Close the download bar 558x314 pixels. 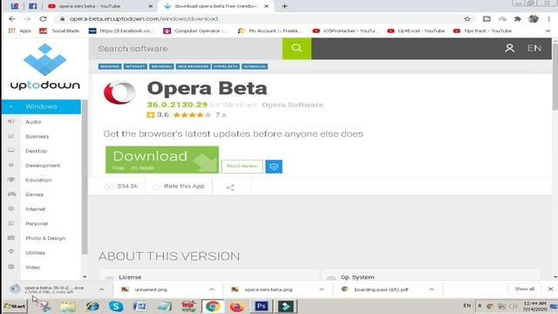click(x=550, y=289)
